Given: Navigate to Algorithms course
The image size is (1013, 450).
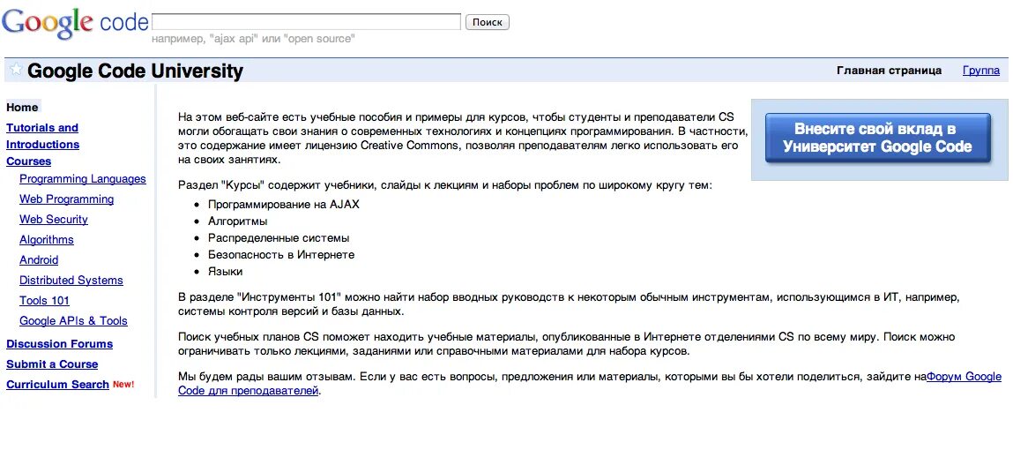Looking at the screenshot, I should (47, 240).
